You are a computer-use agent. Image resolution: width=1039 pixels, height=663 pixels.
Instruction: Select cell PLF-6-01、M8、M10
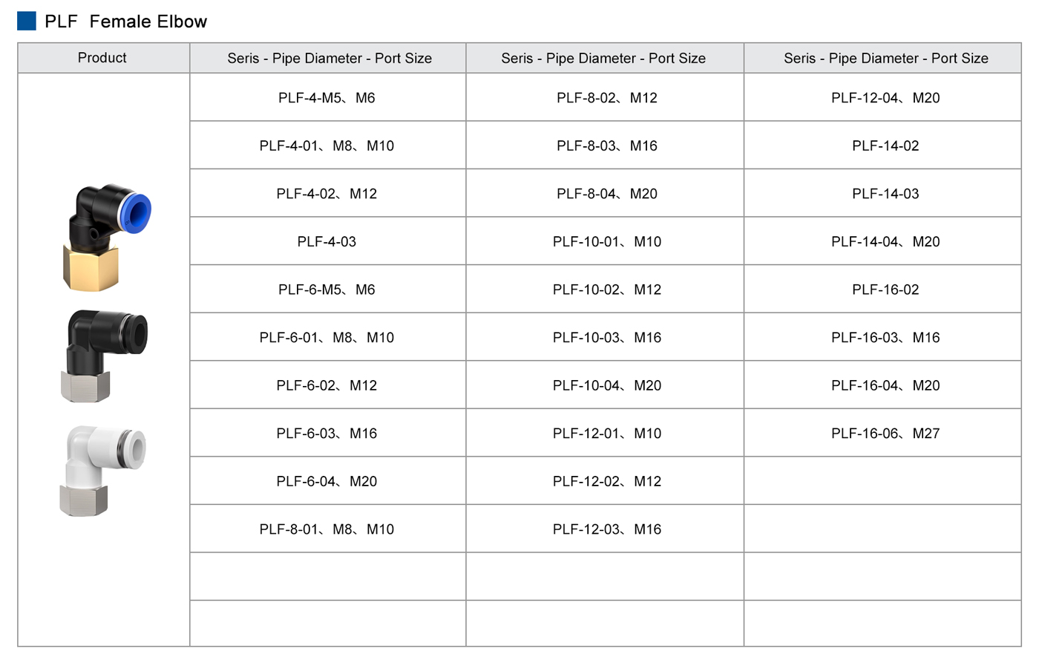pyautogui.click(x=327, y=337)
